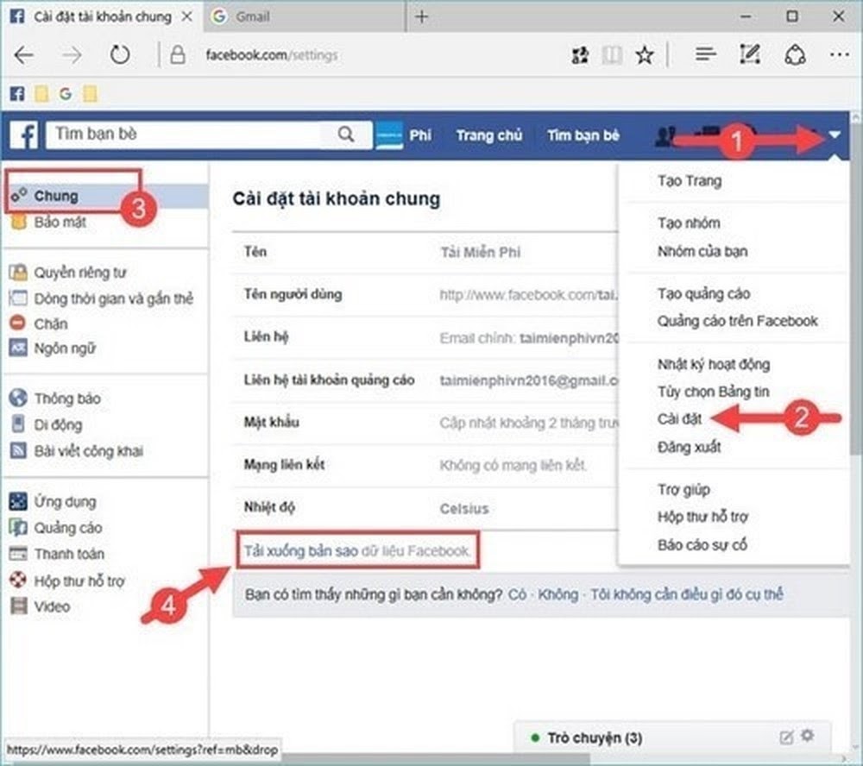Click the browser back arrow
The width and height of the screenshot is (863, 766).
(x=24, y=55)
